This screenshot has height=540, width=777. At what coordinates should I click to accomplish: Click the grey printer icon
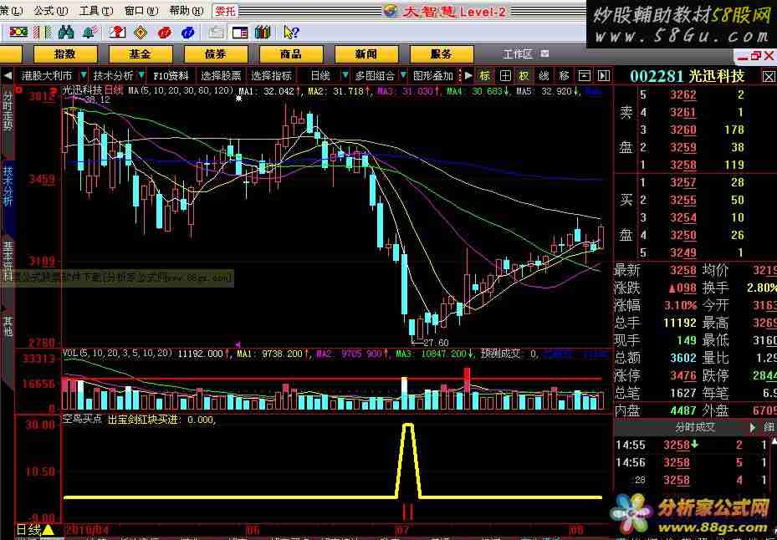[216, 33]
